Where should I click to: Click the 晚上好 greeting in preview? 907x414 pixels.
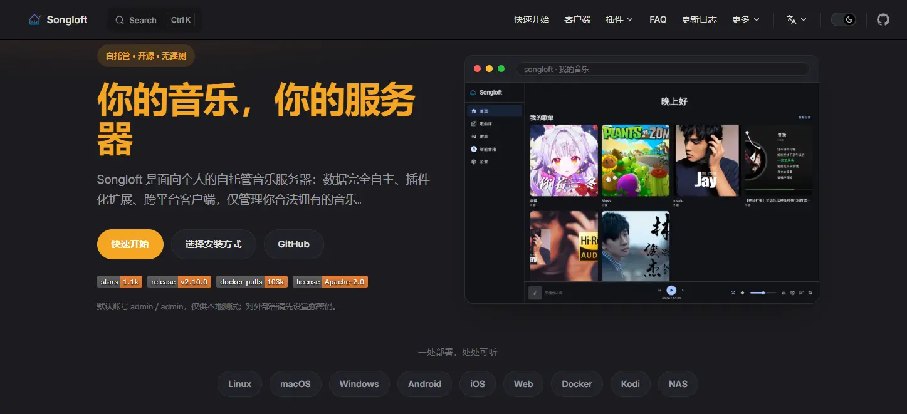pos(674,101)
